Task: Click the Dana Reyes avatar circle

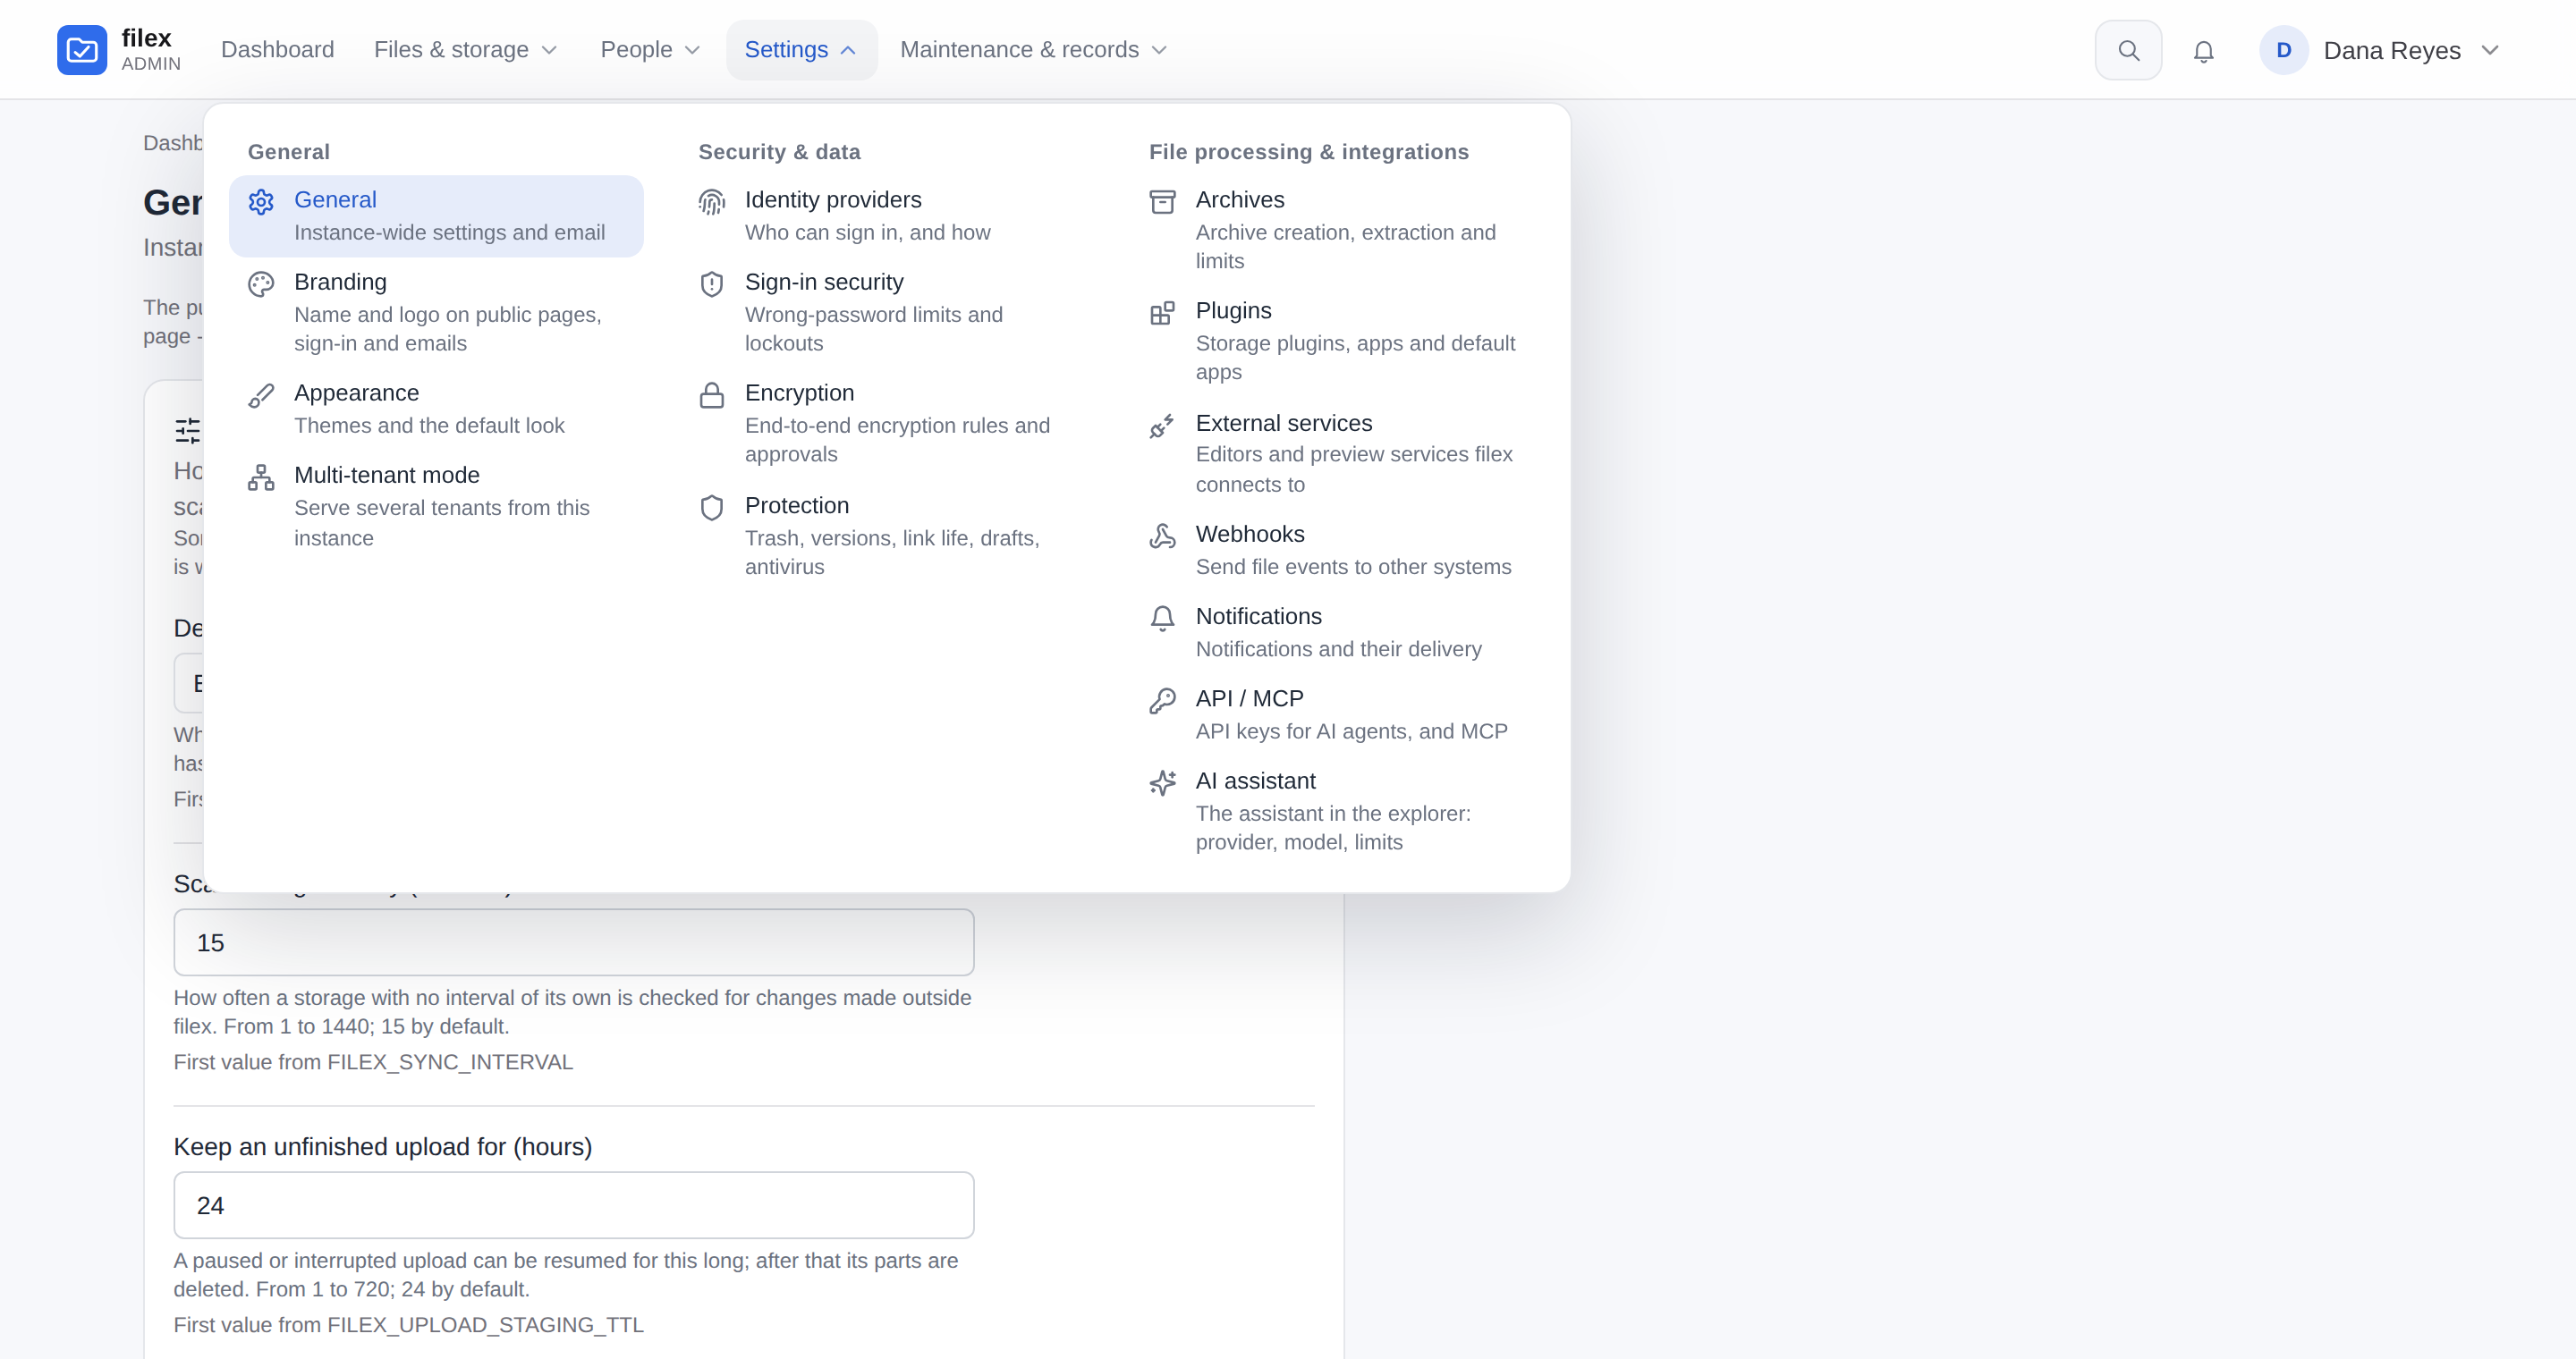Action: point(2284,50)
